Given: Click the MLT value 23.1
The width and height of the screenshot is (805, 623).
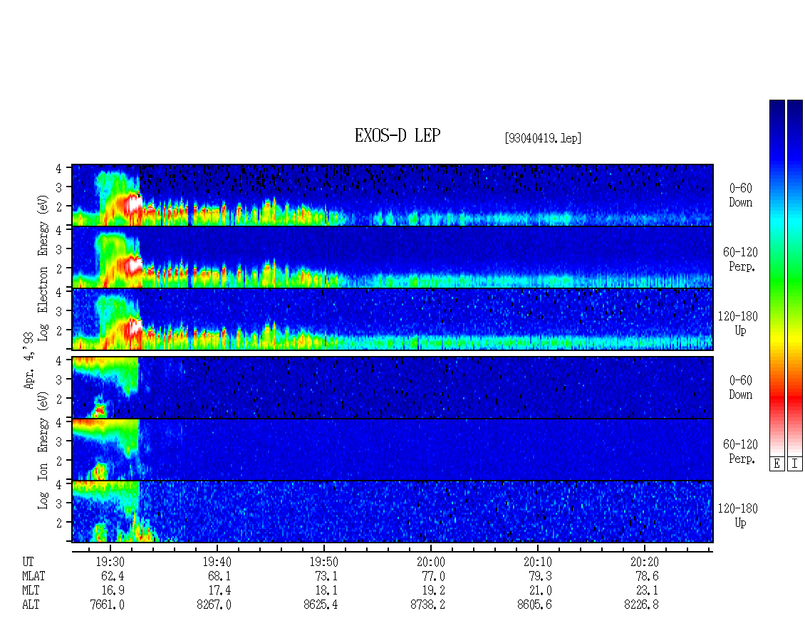Looking at the screenshot, I should tap(647, 591).
